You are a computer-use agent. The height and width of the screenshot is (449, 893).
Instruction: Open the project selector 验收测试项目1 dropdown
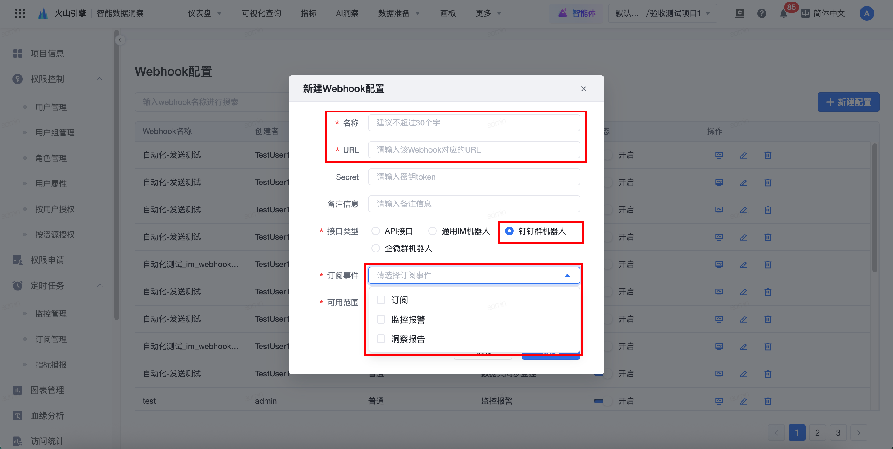tap(662, 13)
